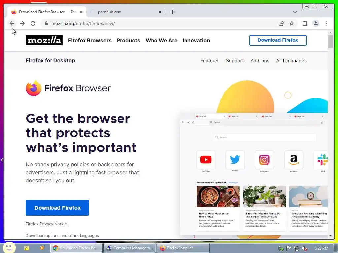Open the Support link
Viewport: 338px width, 253px height.
235,61
